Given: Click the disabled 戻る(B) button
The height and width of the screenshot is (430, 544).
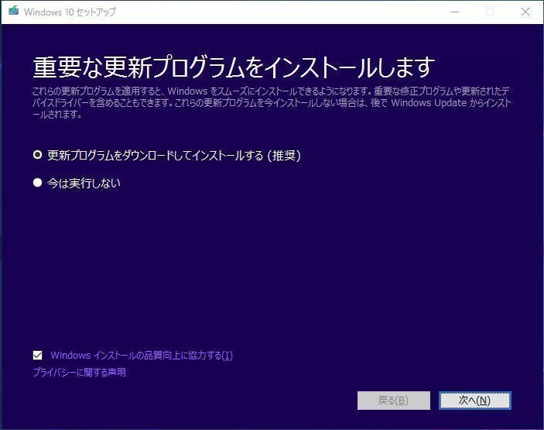Looking at the screenshot, I should point(394,401).
